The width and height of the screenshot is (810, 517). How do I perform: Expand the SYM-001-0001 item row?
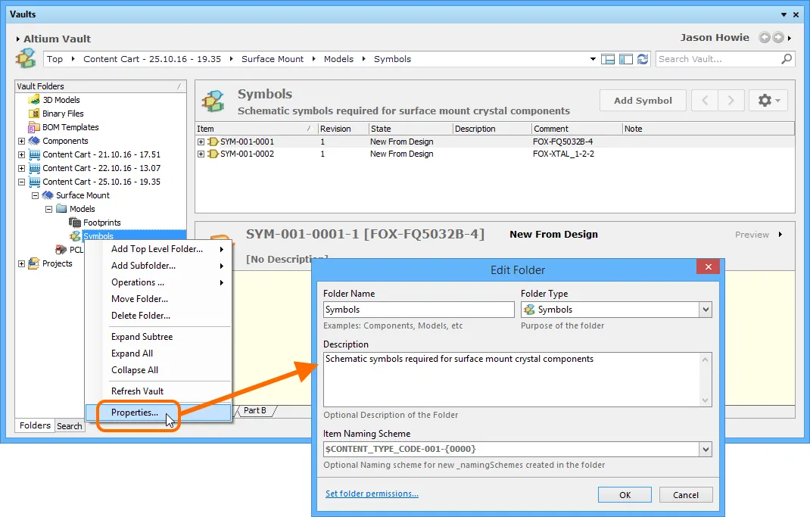click(x=201, y=142)
